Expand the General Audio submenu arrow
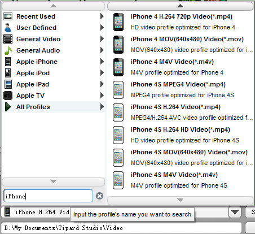Screen dimensions: 255x234 point(102,50)
